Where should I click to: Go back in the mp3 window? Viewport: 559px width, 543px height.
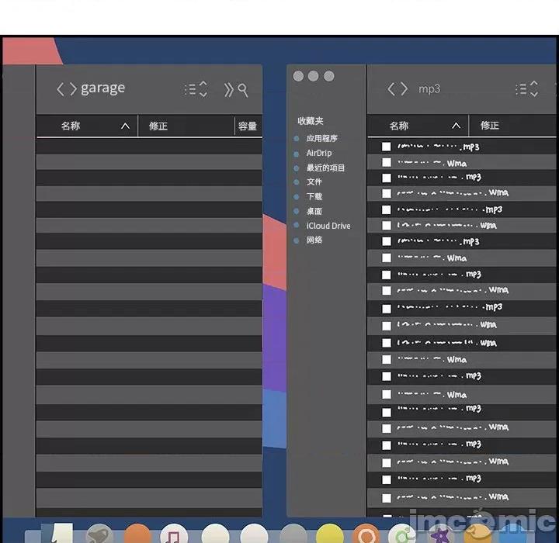point(391,88)
